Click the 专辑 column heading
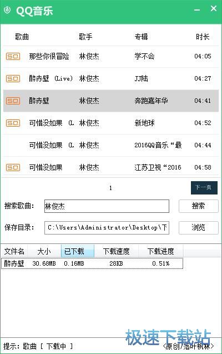 pos(142,37)
